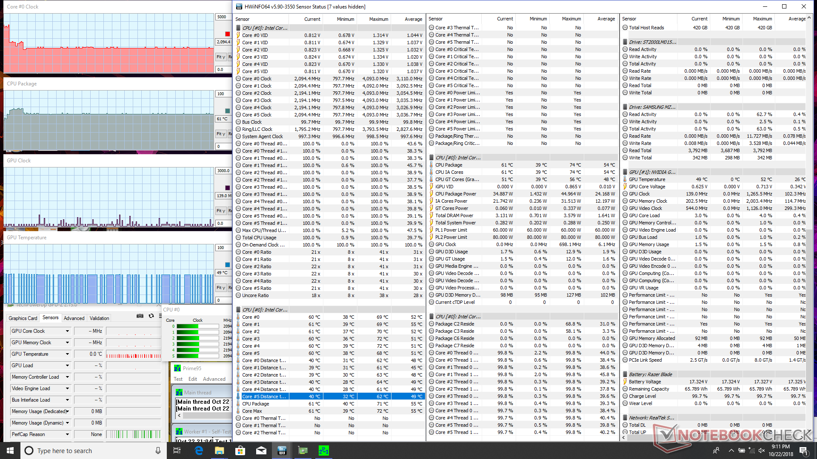817x459 pixels.
Task: Click the red color swatch in Core #0 Clock graph
Action: tap(227, 34)
